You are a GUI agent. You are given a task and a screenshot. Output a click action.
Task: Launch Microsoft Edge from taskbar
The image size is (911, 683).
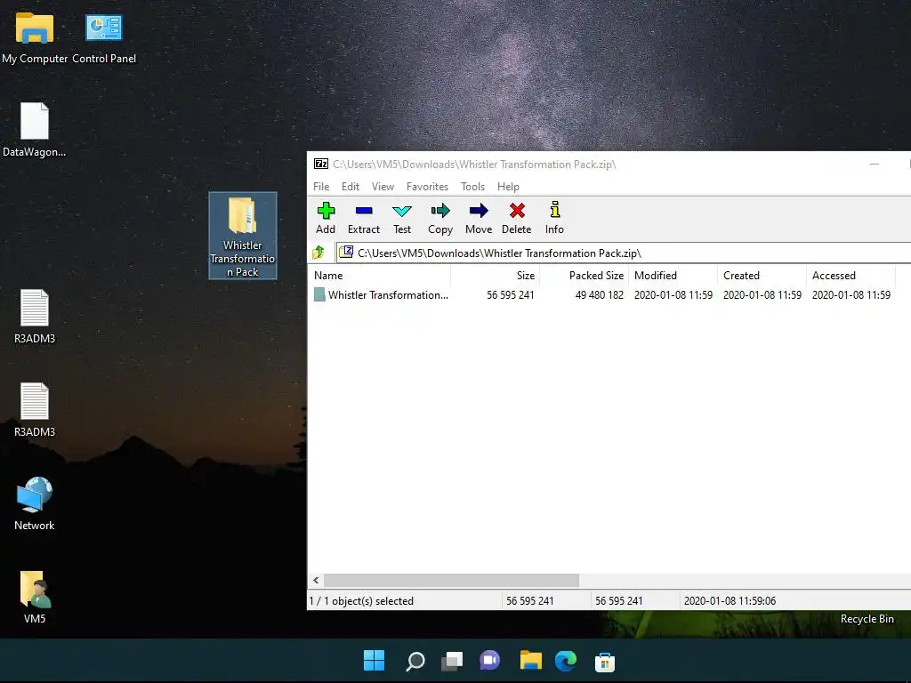tap(566, 661)
